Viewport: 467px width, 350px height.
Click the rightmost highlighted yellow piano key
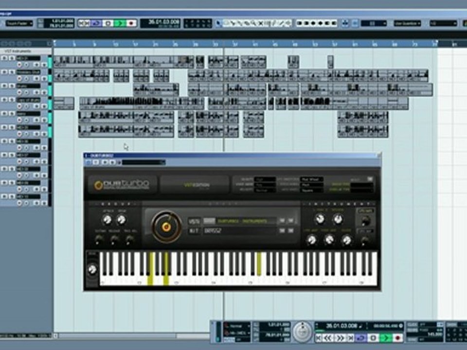pos(259,263)
